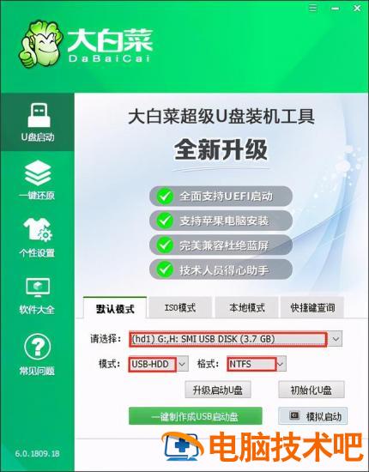369x472 pixels.
Task: Open 个性设置 shirt-and-gear icon
Action: (38, 230)
